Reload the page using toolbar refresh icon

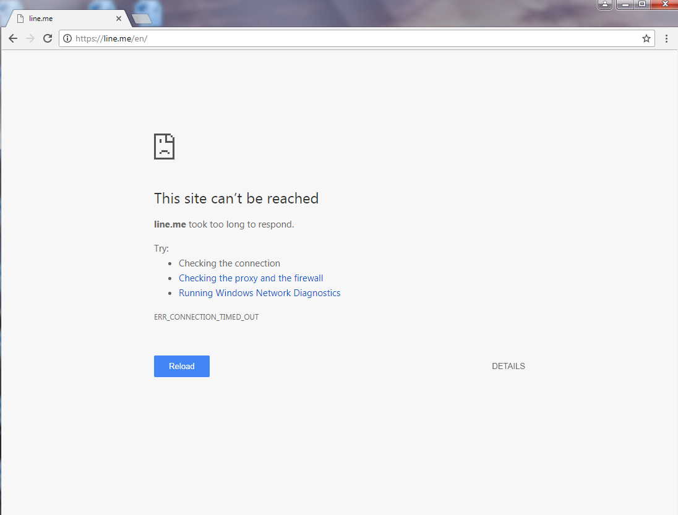[48, 38]
